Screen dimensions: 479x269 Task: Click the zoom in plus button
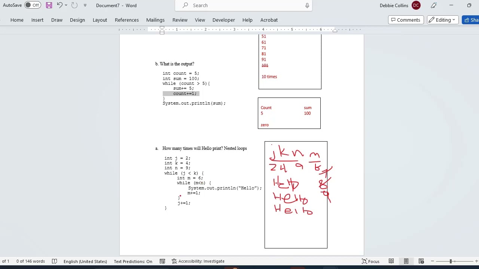tap(476, 261)
